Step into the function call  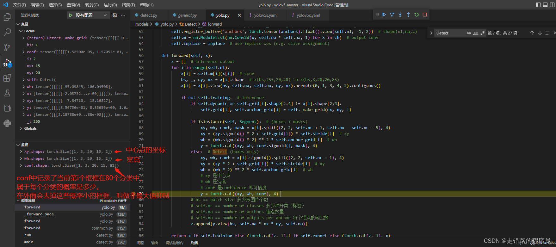400,15
